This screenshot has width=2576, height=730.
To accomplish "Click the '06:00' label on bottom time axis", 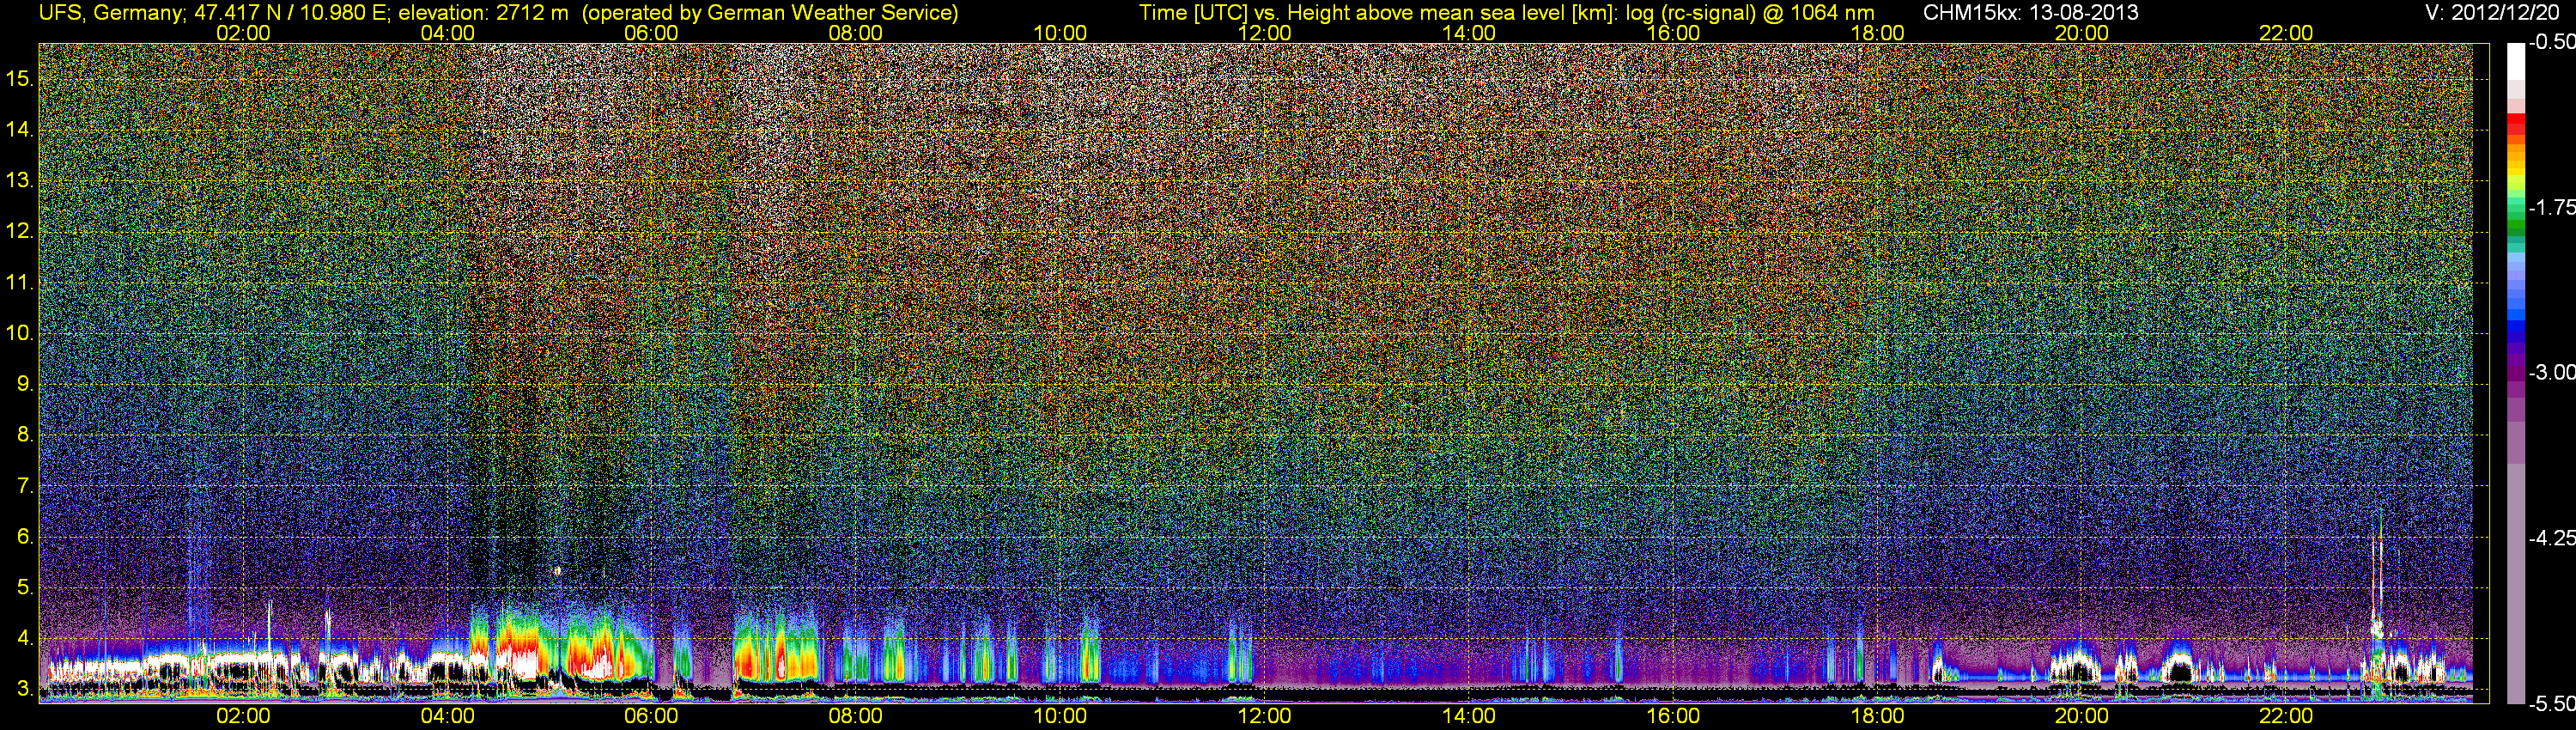I will coord(651,716).
